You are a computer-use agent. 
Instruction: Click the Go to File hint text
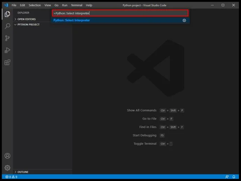pos(149,118)
